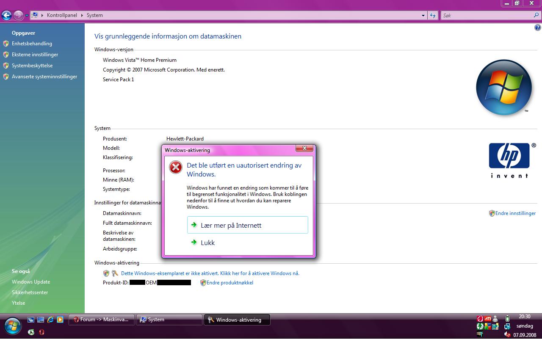Click the 'Vis grunnleggende informasjon om datamaskinen' heading

click(x=168, y=36)
